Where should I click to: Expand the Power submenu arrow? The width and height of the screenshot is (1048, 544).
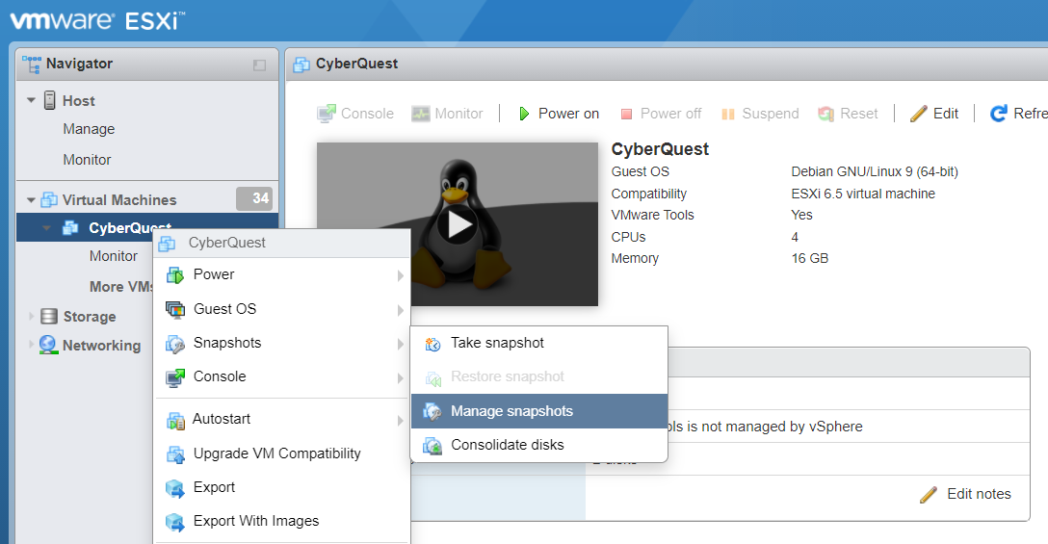(x=401, y=275)
